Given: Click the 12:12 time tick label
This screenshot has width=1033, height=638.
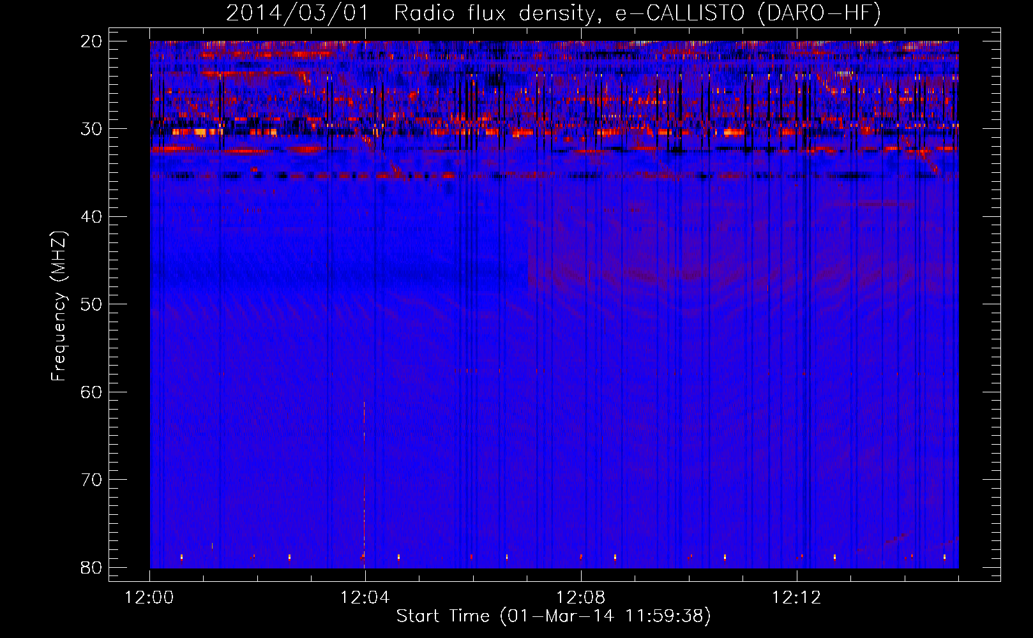Looking at the screenshot, I should click(x=797, y=598).
